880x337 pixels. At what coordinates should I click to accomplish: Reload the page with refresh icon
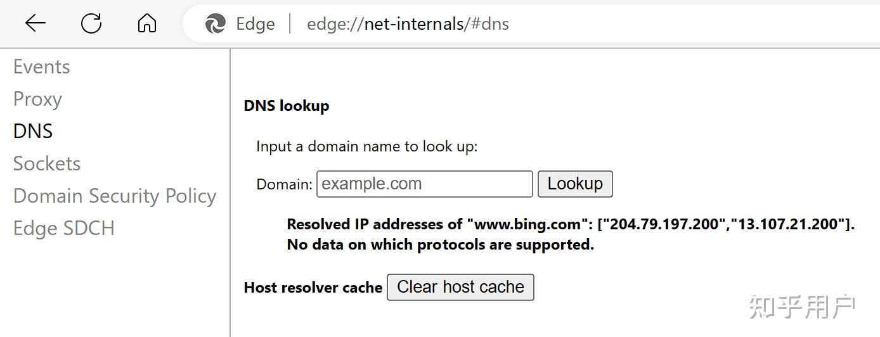91,24
